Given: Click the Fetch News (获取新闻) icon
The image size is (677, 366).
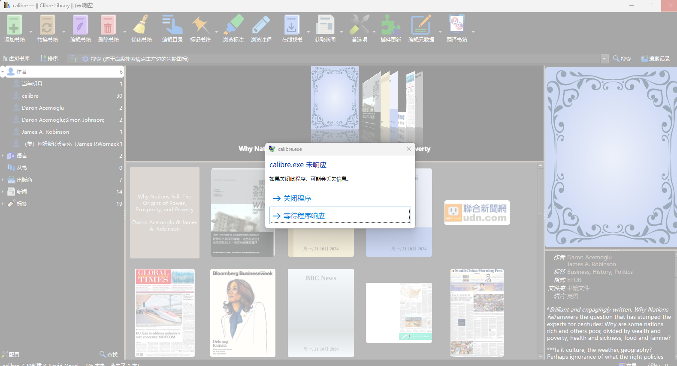Looking at the screenshot, I should coord(325,25).
